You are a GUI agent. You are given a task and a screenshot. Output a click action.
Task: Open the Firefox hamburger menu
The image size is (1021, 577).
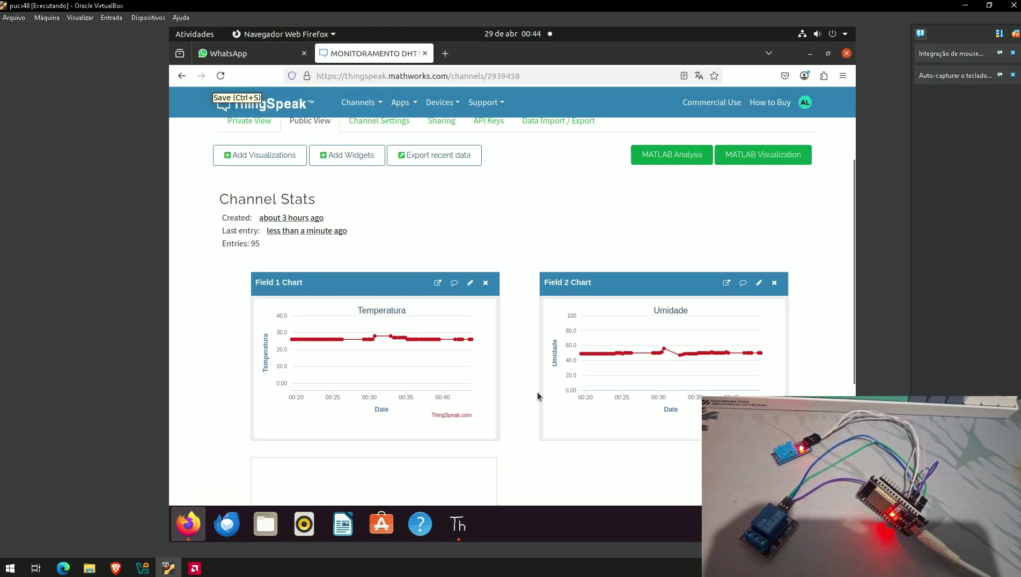[843, 76]
